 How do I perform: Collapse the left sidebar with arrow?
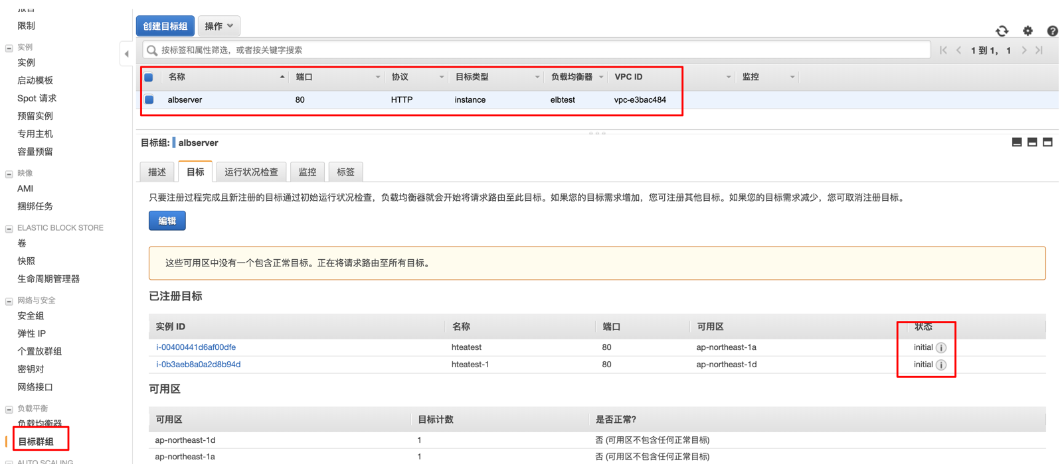pos(126,54)
